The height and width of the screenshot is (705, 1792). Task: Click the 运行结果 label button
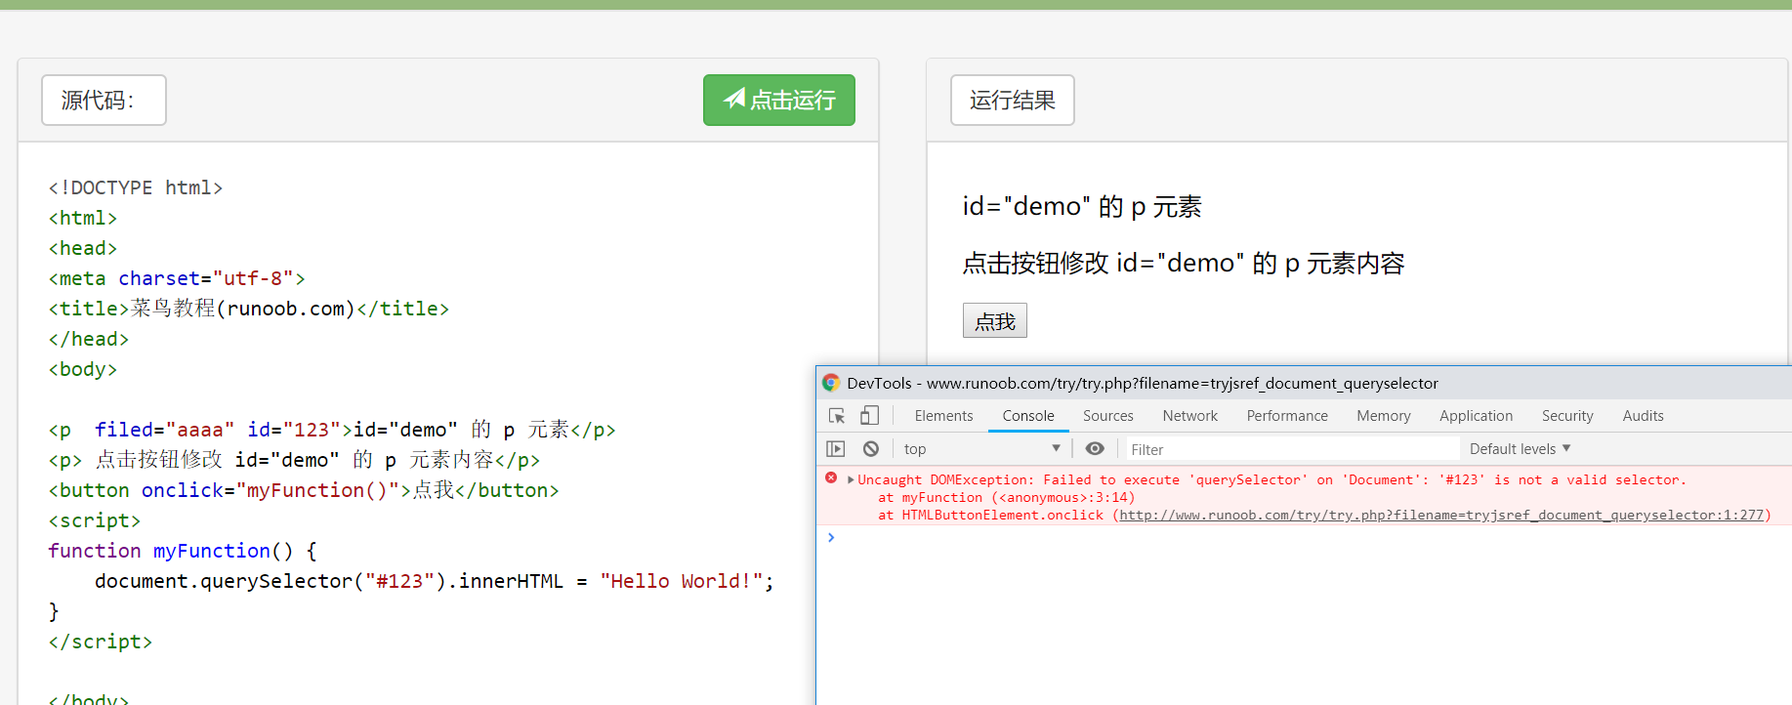(1013, 100)
